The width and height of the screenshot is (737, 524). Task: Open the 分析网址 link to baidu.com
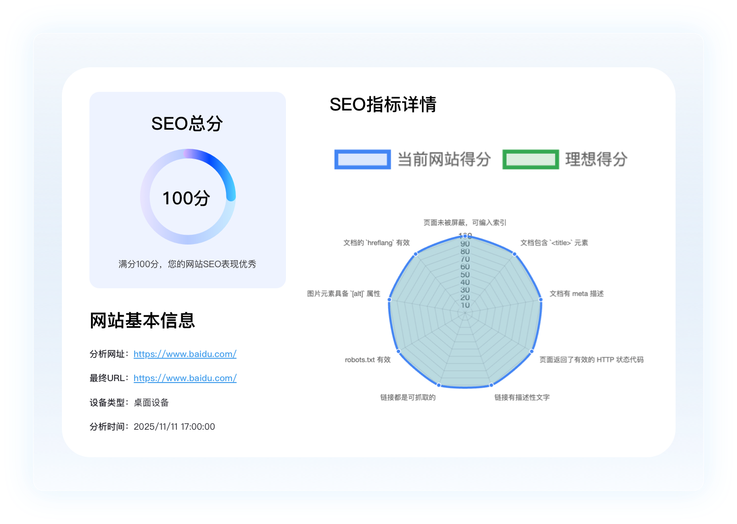[185, 354]
